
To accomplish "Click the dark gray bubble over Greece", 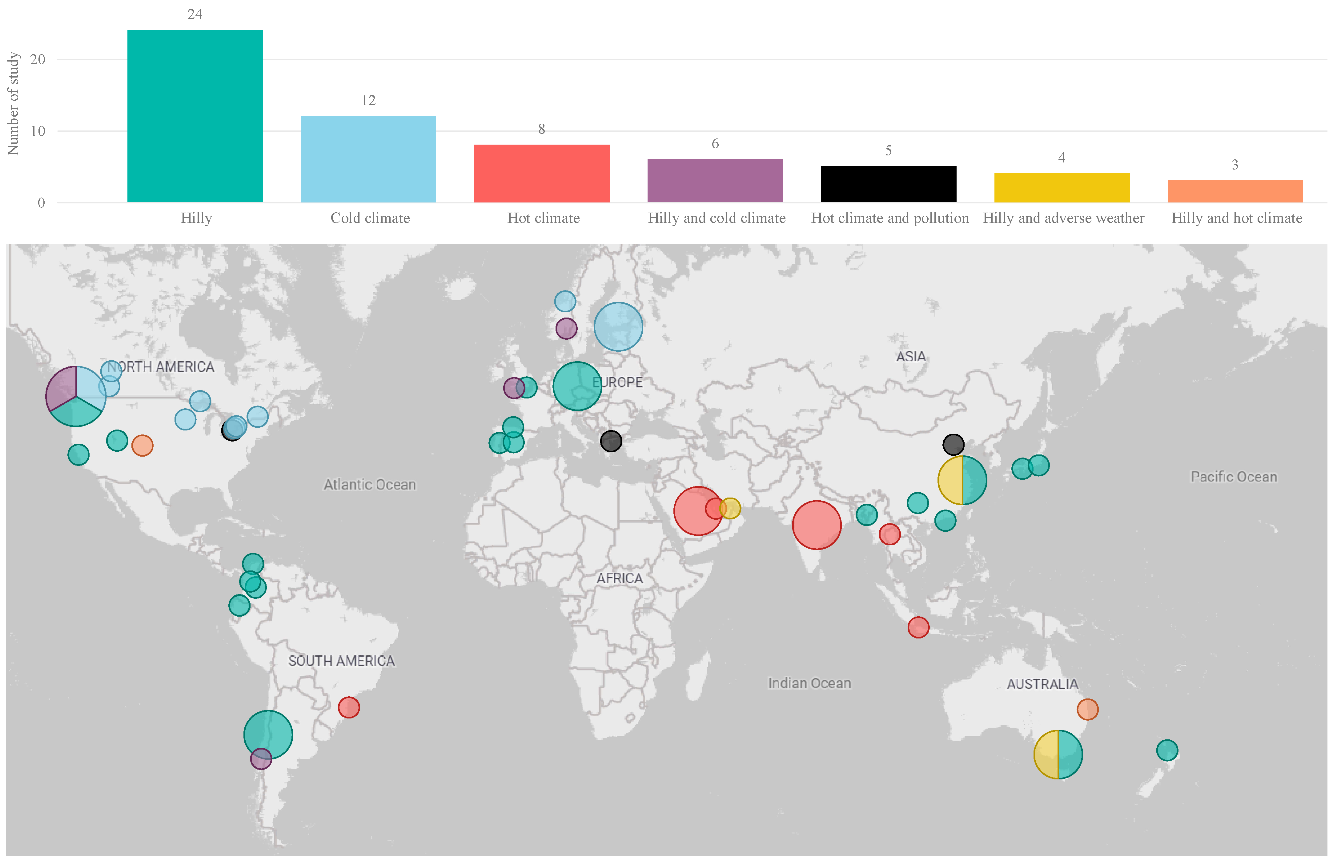I will click(x=611, y=441).
